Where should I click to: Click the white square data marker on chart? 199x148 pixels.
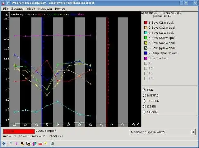tap(90, 70)
